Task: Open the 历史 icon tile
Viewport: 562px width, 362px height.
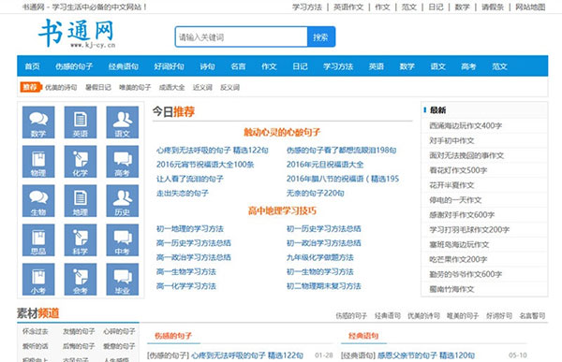Action: pyautogui.click(x=122, y=201)
